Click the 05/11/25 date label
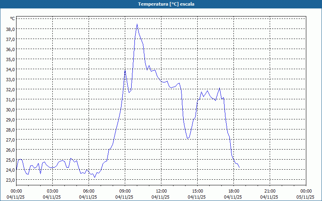The width and height of the screenshot is (322, 201). tap(305, 197)
